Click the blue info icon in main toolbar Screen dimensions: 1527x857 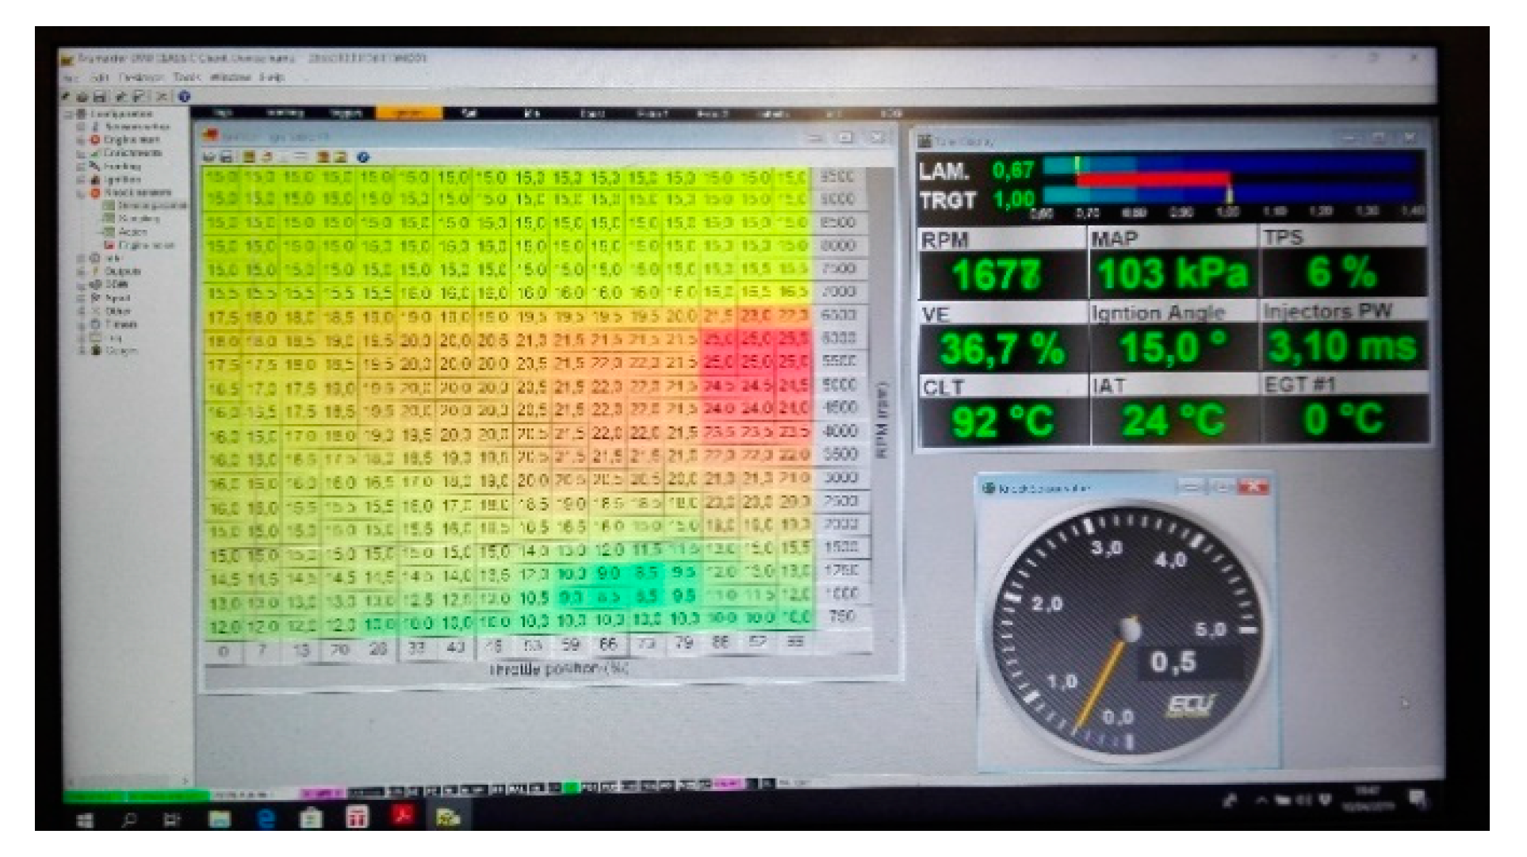pos(184,97)
